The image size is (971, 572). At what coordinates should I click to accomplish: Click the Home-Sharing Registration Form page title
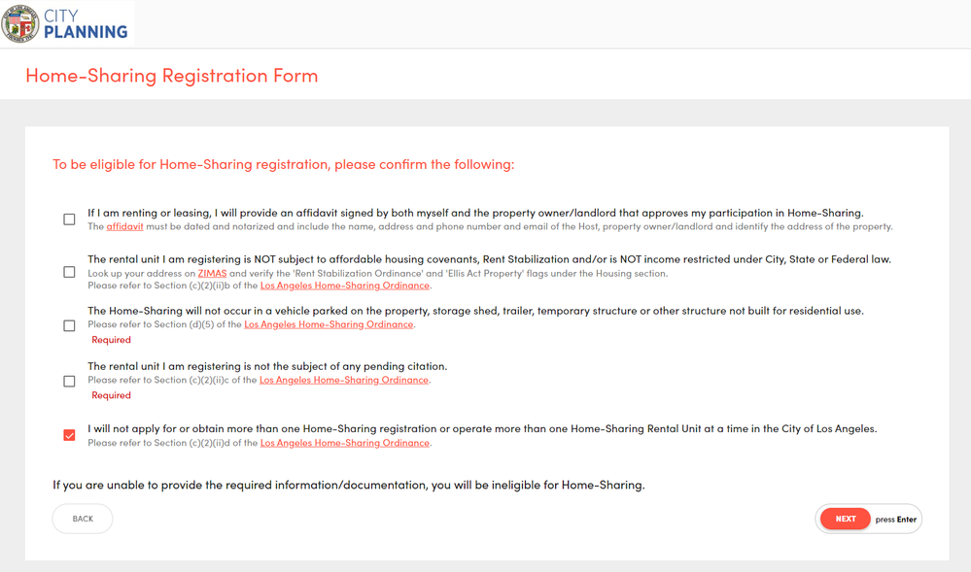pyautogui.click(x=171, y=75)
